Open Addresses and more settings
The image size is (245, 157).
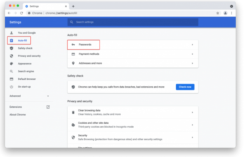[133, 63]
